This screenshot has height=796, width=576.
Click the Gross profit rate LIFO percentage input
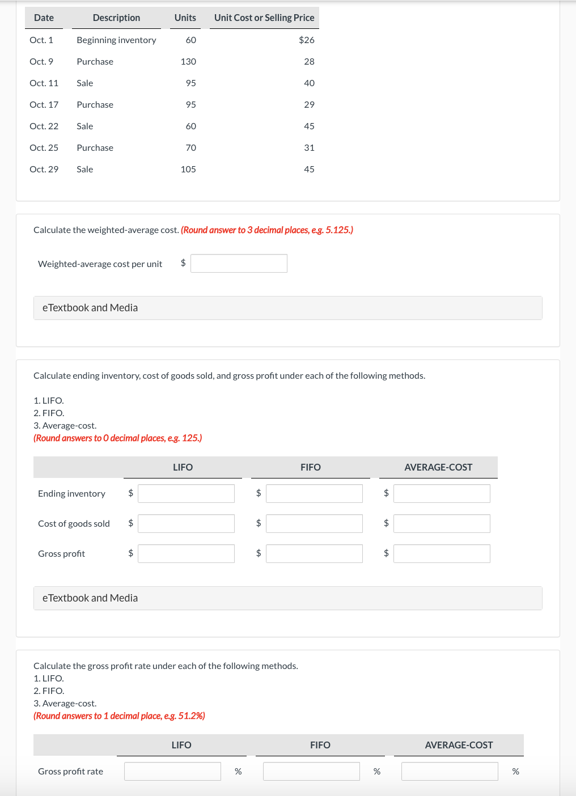(172, 770)
